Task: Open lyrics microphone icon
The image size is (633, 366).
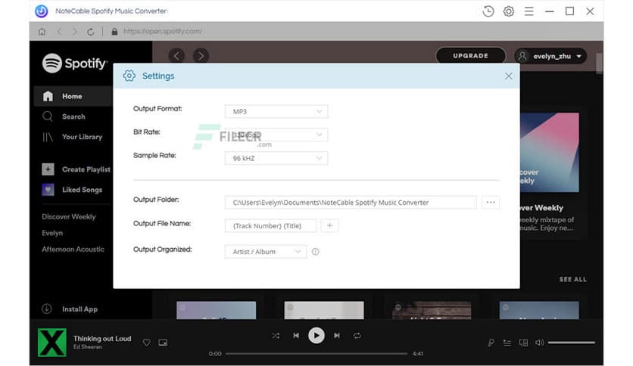Action: pos(491,343)
